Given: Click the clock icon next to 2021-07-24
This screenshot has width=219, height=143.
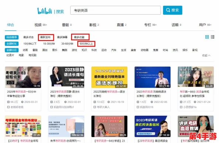Looking at the screenshot, I should 195,102.
